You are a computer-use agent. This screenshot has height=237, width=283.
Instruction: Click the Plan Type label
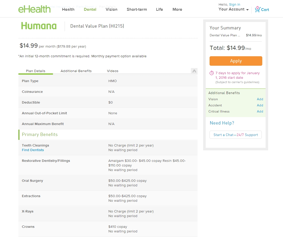pos(30,81)
